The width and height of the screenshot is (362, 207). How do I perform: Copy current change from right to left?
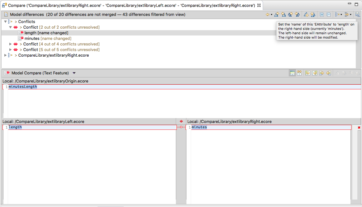pyautogui.click(x=328, y=73)
